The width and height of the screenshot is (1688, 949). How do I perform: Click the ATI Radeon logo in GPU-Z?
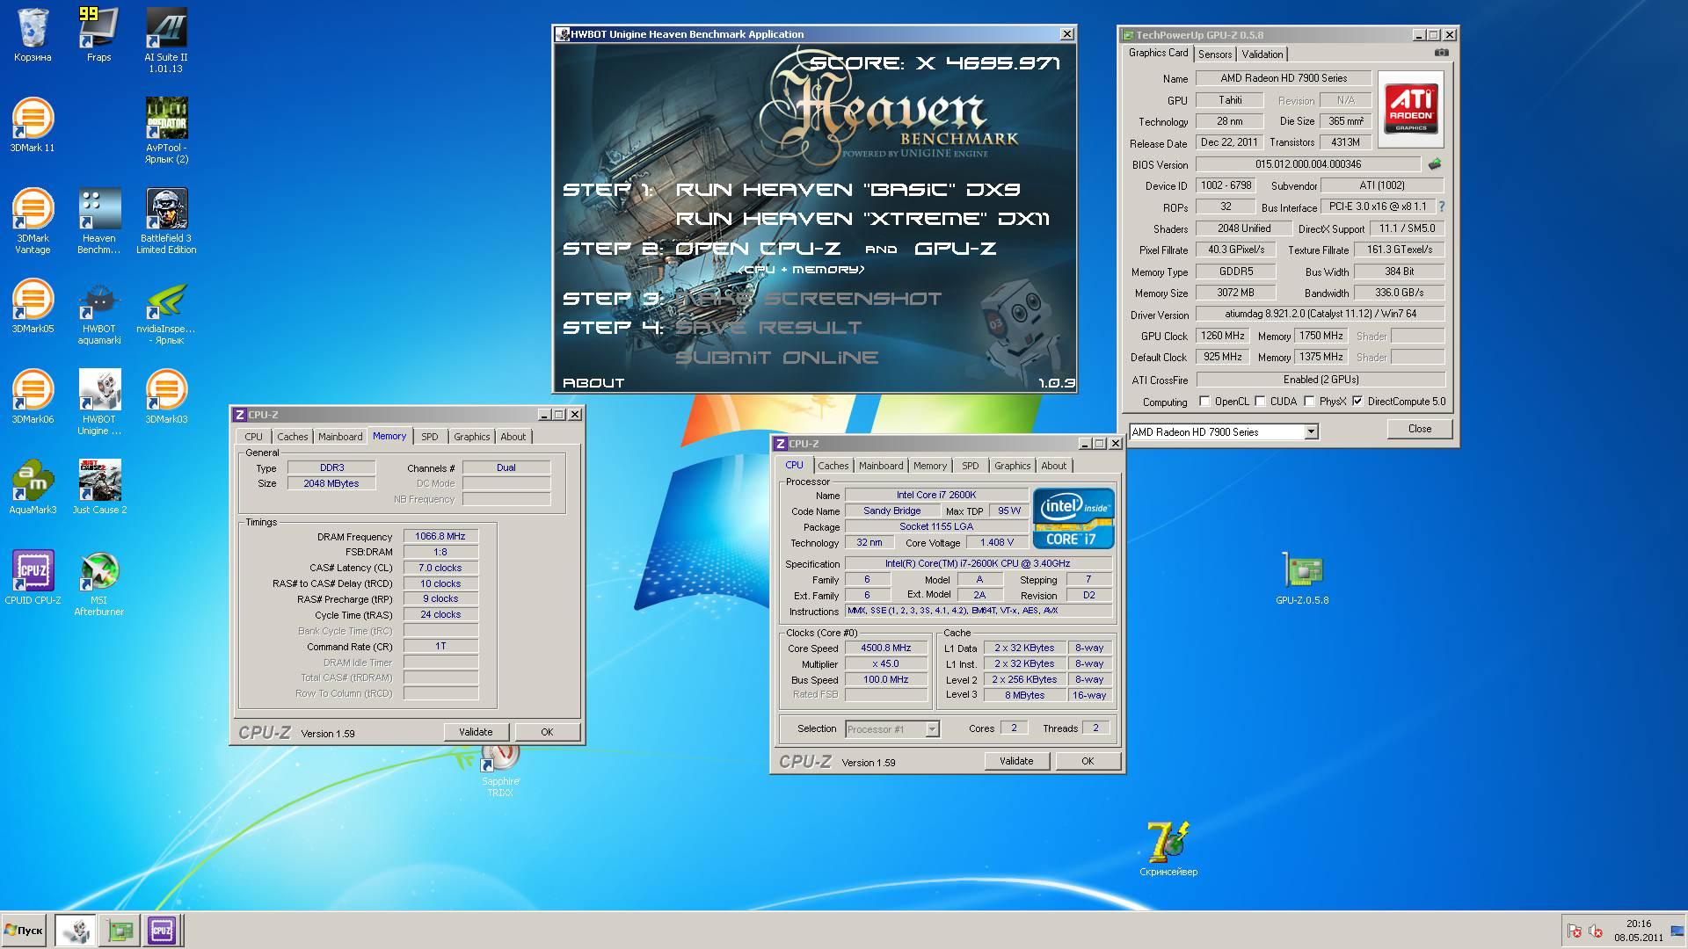1410,108
